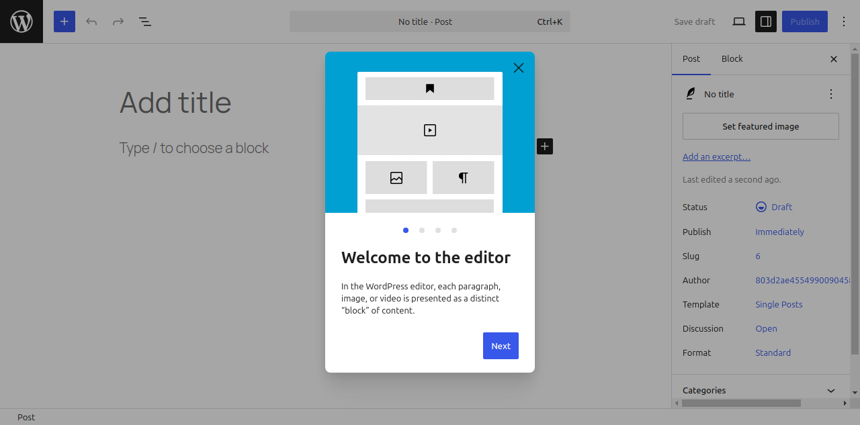Click the black add block button in canvas

click(545, 146)
